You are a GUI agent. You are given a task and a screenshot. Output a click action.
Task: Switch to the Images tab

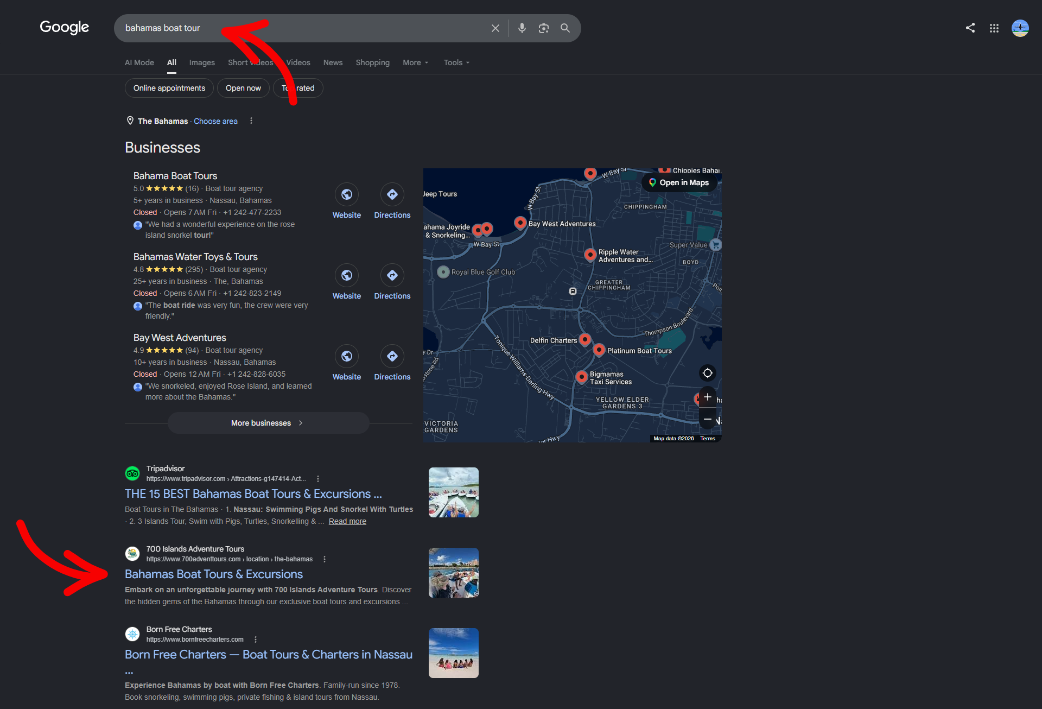point(202,62)
